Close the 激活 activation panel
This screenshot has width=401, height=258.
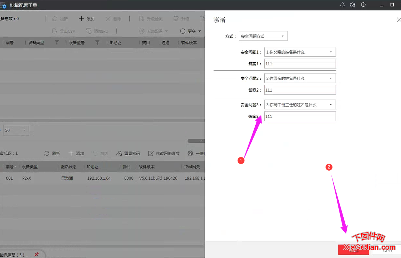pos(399,20)
